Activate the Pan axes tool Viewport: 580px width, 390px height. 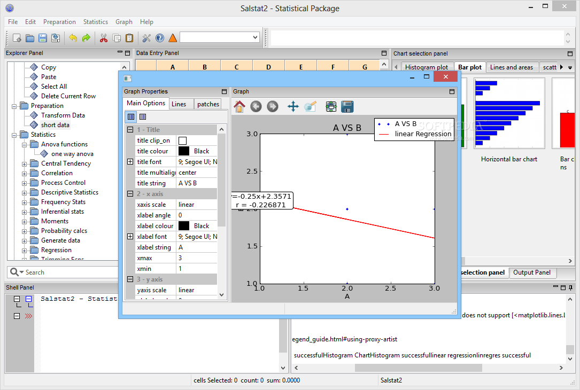[293, 107]
